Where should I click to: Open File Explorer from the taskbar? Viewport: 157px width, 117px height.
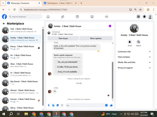point(26,114)
